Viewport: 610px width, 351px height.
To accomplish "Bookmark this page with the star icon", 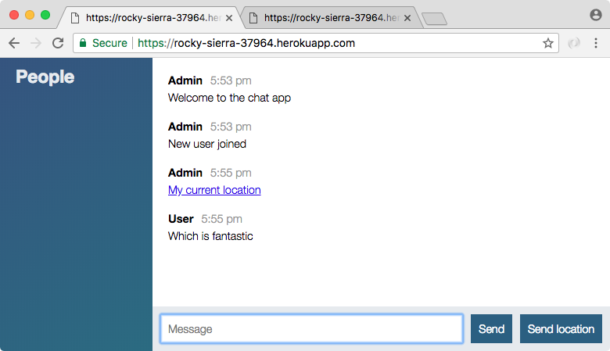I will click(x=547, y=43).
